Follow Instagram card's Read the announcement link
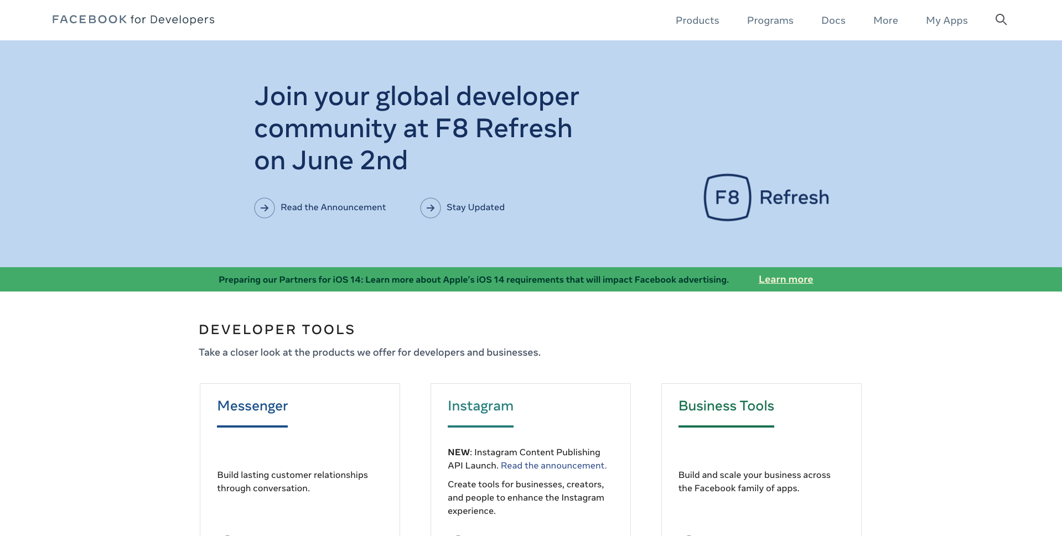The height and width of the screenshot is (536, 1062). tap(553, 466)
